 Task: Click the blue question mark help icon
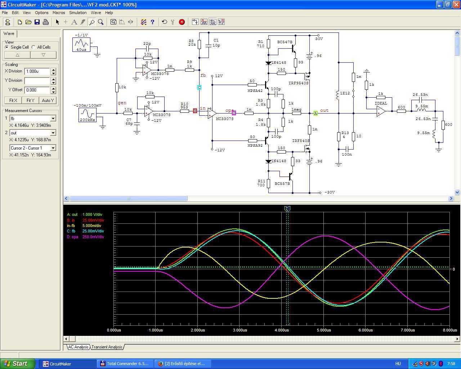tap(152, 22)
